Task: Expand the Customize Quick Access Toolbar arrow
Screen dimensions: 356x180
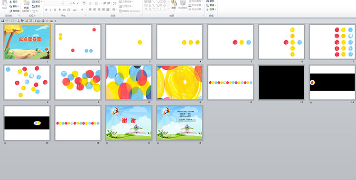Action: click(55, 21)
